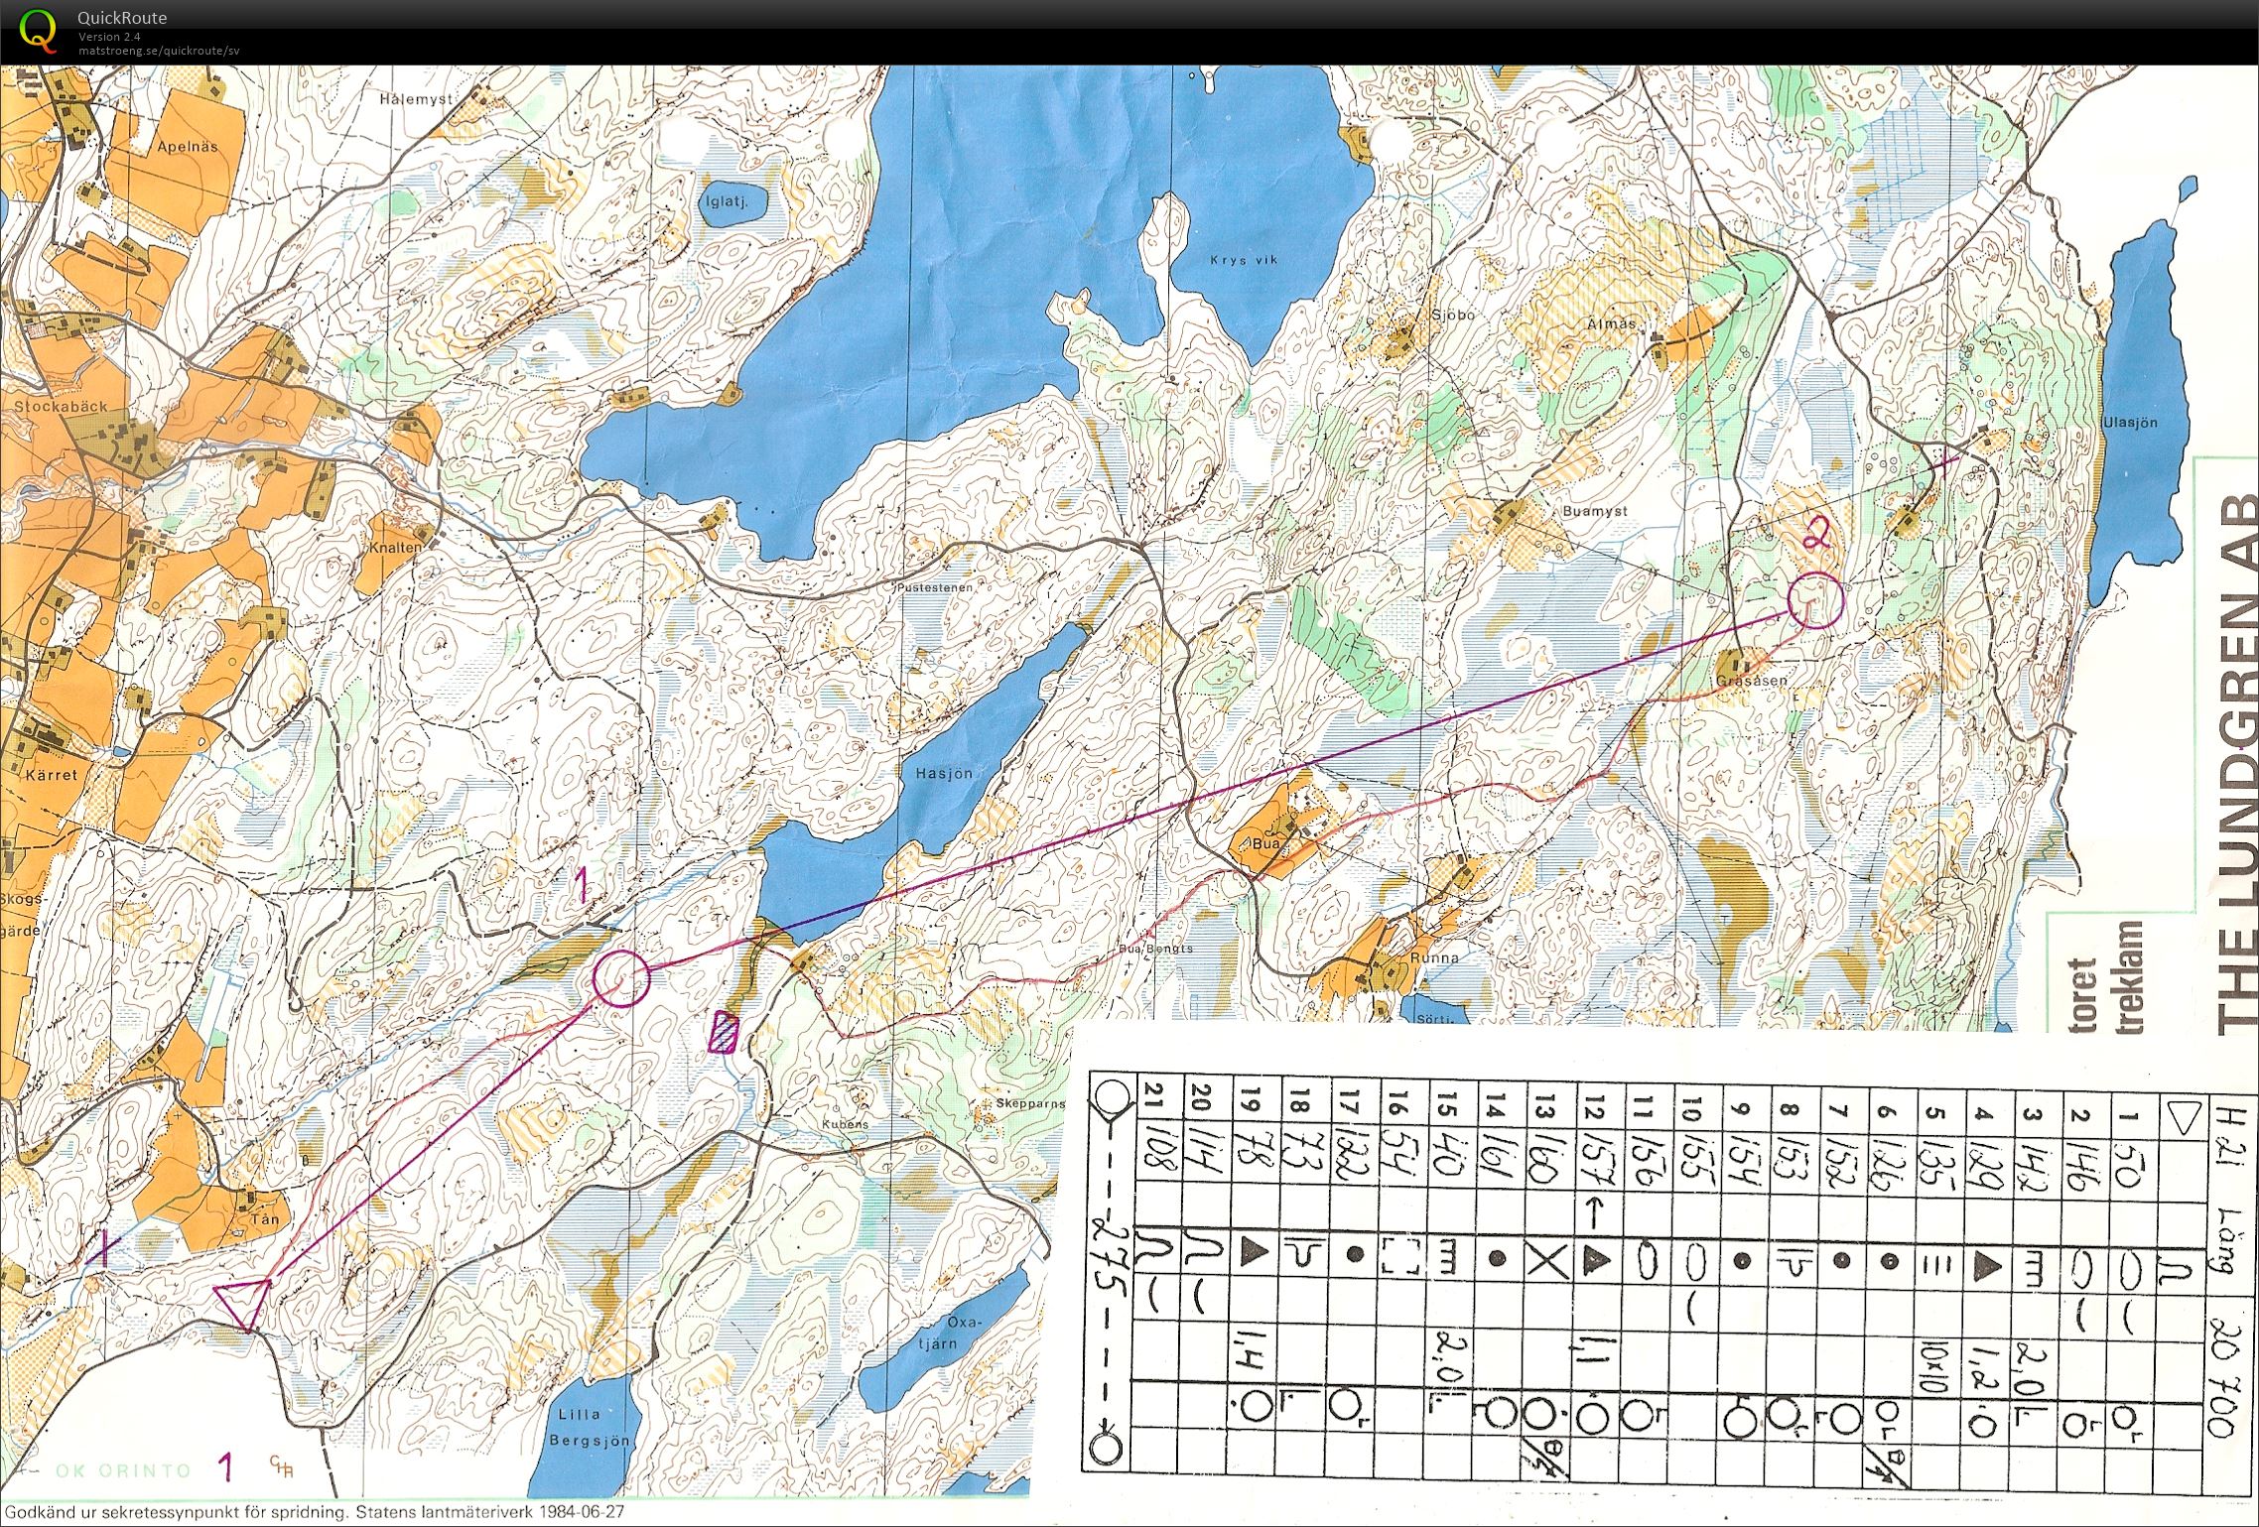Click the Apelnäs place name

(187, 146)
